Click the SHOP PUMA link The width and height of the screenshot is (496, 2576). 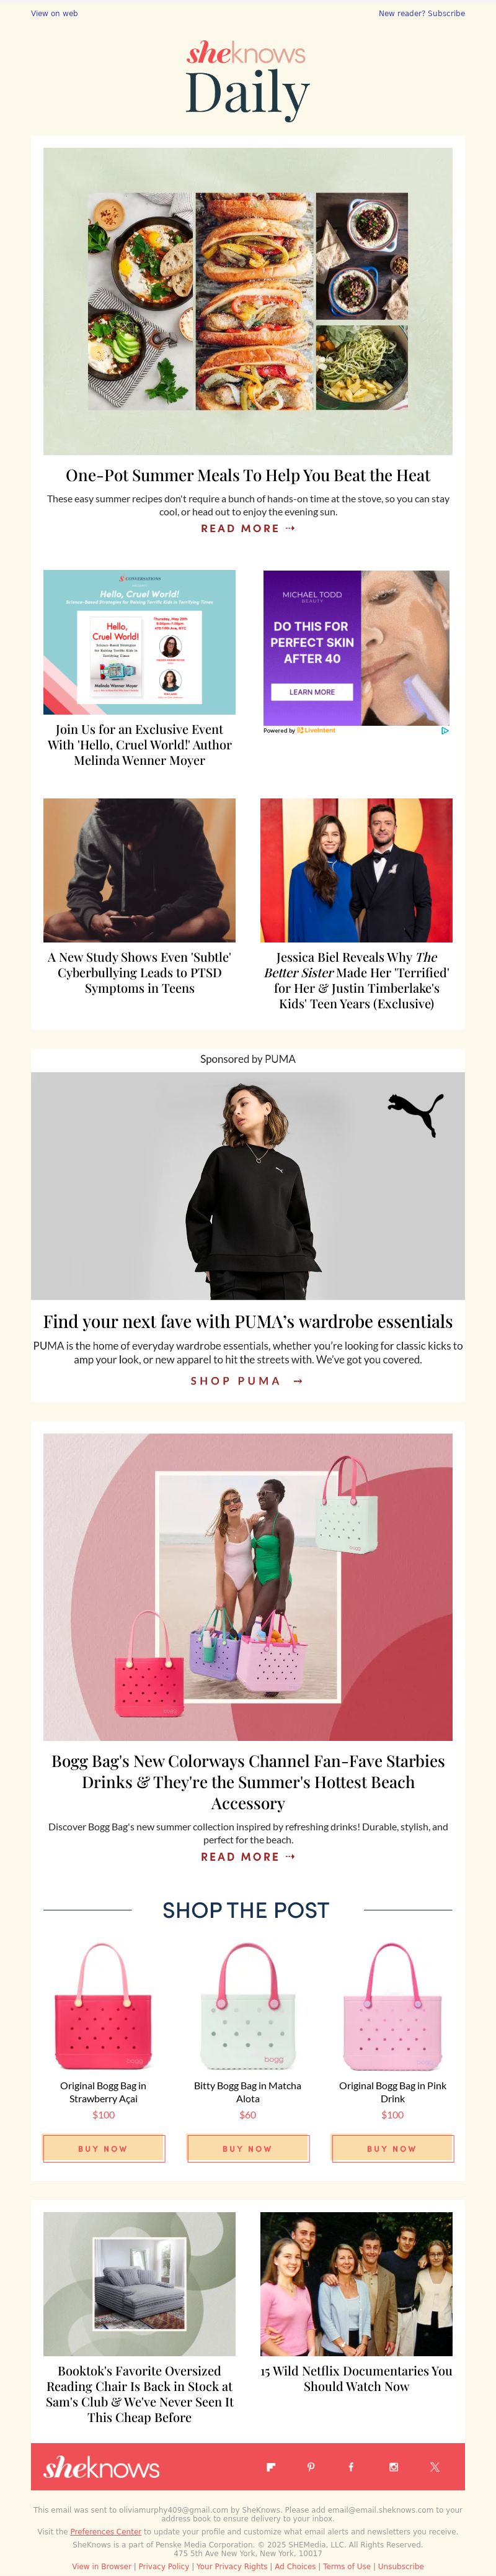(x=247, y=1381)
